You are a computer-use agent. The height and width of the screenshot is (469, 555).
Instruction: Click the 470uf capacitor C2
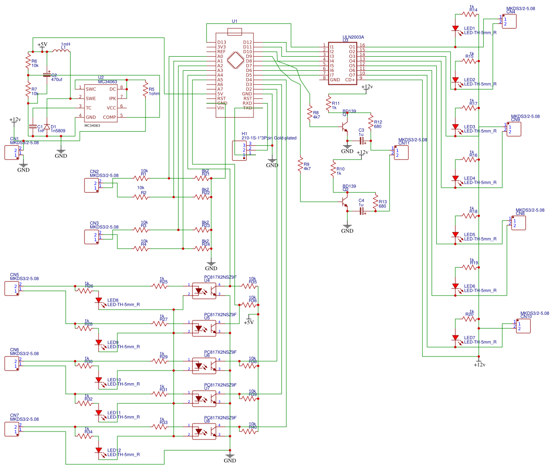pyautogui.click(x=47, y=75)
